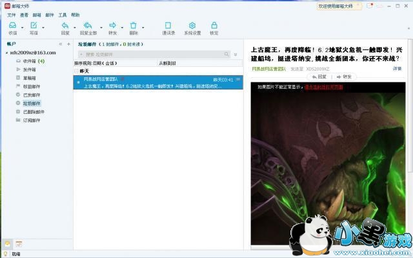413x258 pixels.
Task: Collapse the account sidebar with double-chevron
Action: [x=61, y=44]
